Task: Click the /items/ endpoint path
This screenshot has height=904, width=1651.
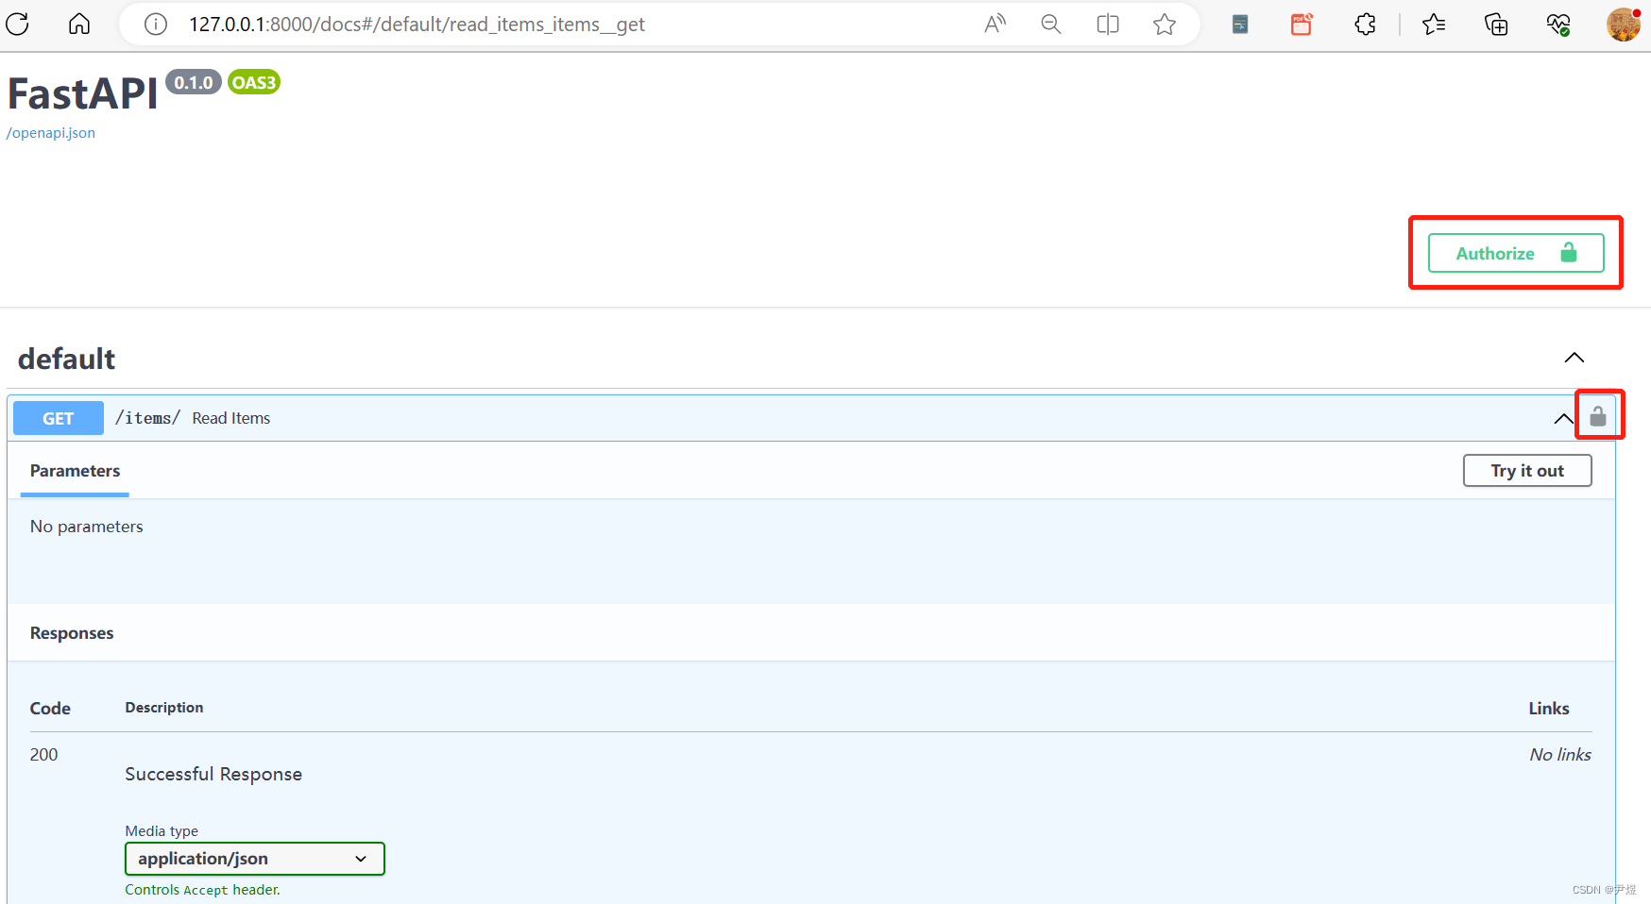Action: 147,418
